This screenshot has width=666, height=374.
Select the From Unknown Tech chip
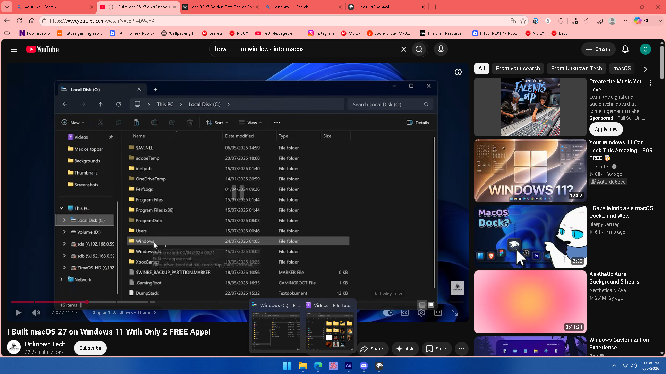click(577, 69)
